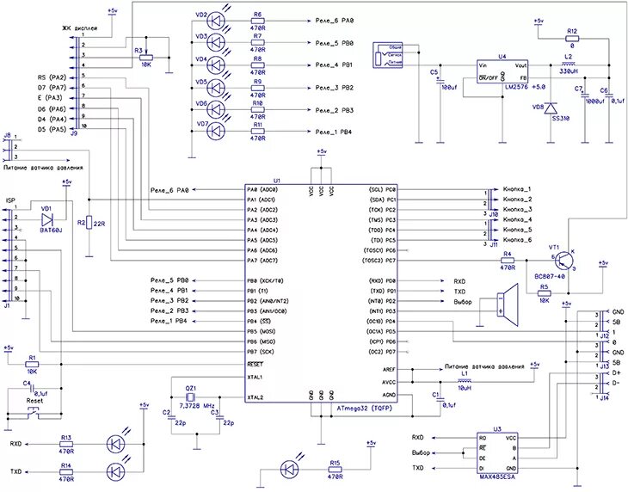Select the '(TOSC2) PC7' pin label
The width and height of the screenshot is (628, 492).
click(379, 261)
